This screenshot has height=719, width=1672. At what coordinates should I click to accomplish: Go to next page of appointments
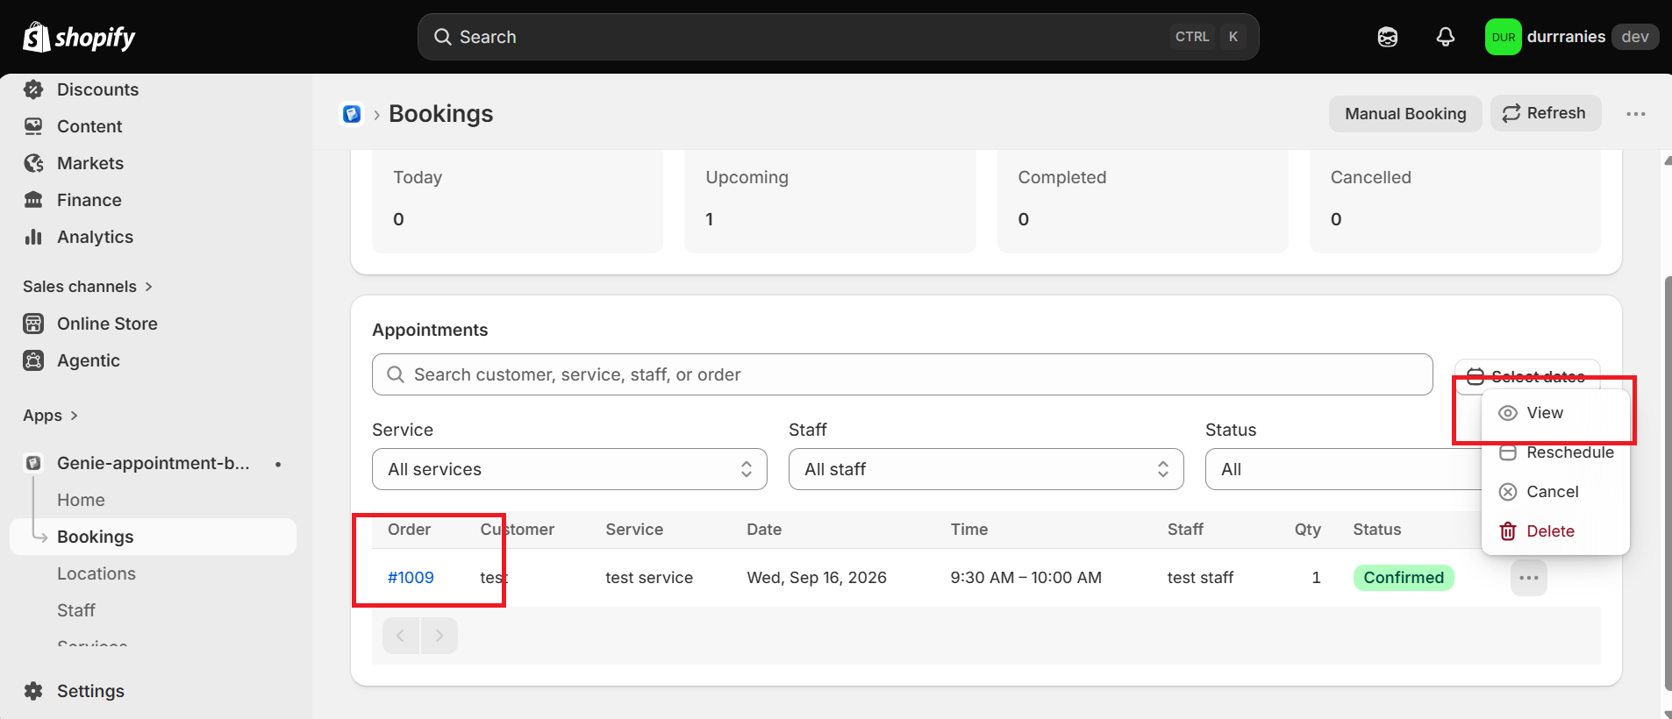439,636
